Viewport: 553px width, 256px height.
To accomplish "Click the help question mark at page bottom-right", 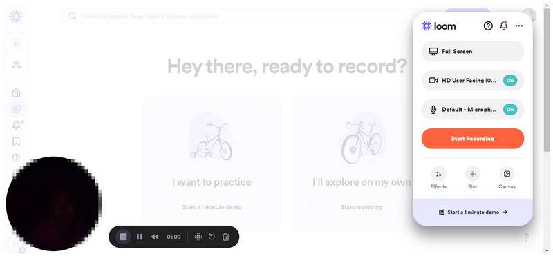I will (x=526, y=237).
